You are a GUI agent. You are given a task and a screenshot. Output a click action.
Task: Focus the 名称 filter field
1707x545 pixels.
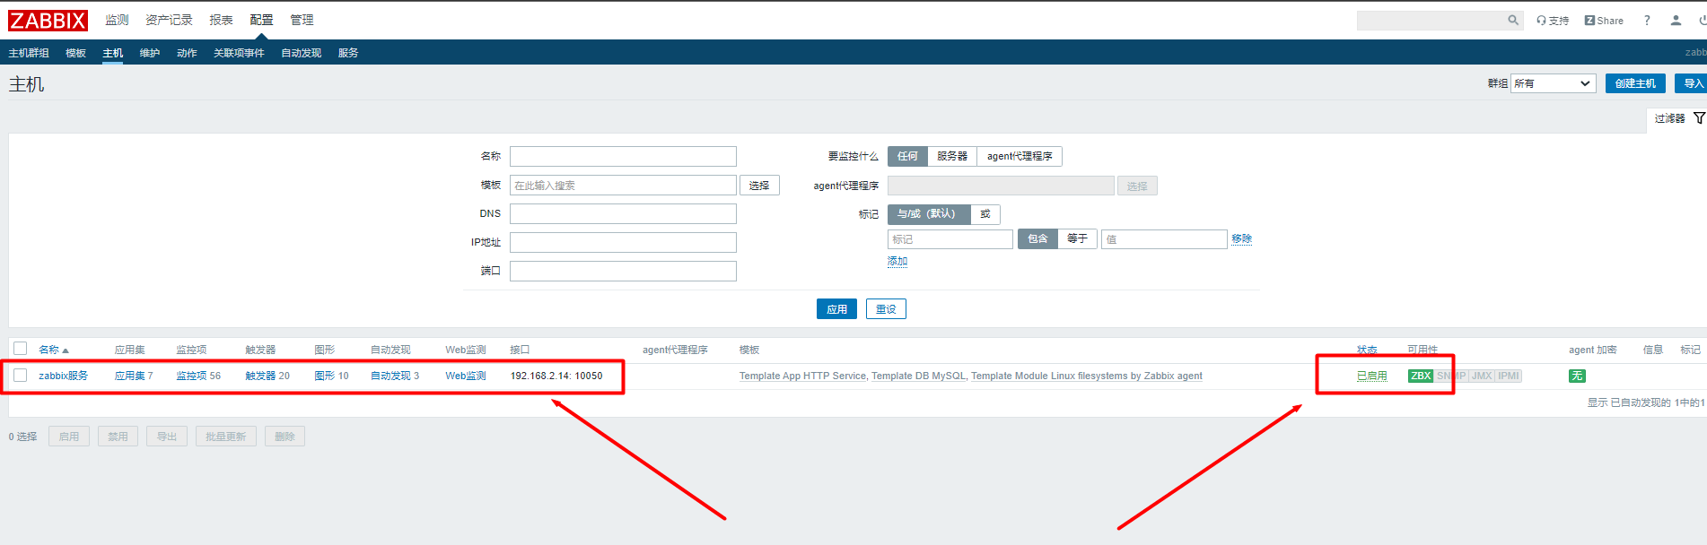(623, 157)
